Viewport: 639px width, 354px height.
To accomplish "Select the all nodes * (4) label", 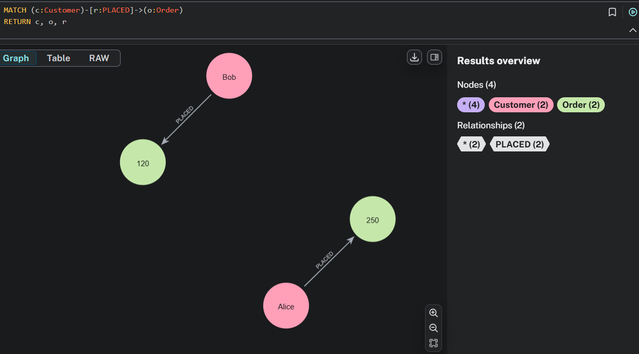I will (471, 105).
